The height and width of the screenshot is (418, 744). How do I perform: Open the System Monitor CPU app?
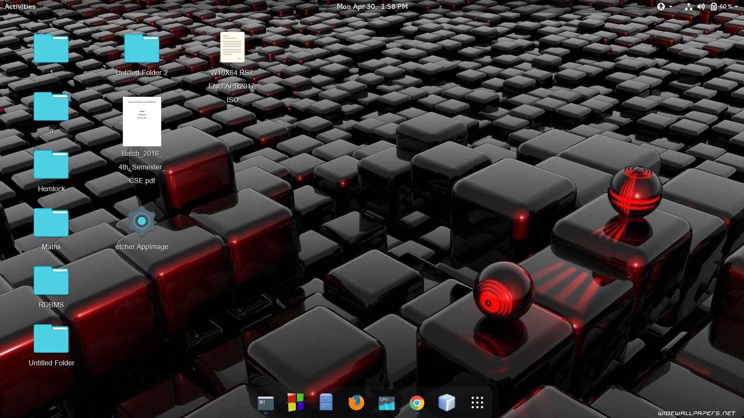386,403
